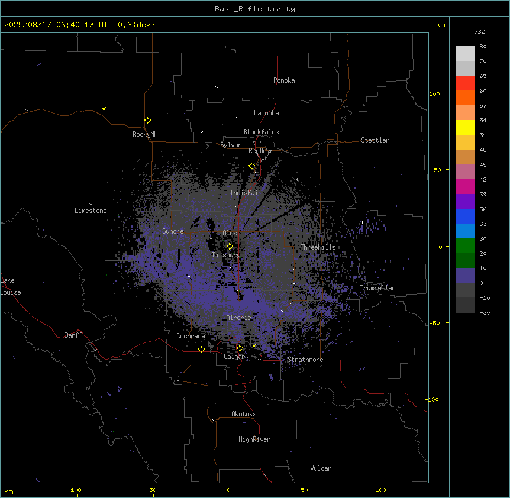510x498 pixels.
Task: Select the Lacombe label
Action: 266,113
